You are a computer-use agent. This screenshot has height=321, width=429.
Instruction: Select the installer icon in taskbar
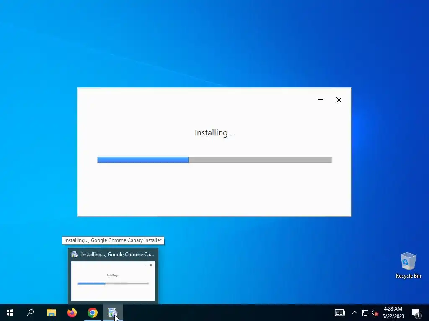coord(113,313)
